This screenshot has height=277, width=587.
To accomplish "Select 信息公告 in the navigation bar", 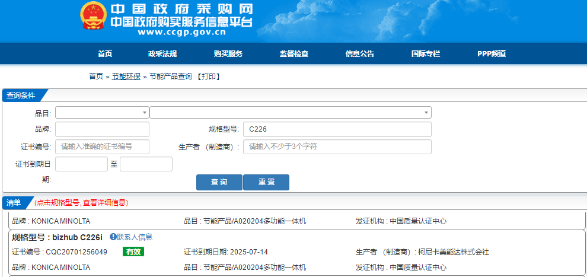I will [359, 54].
